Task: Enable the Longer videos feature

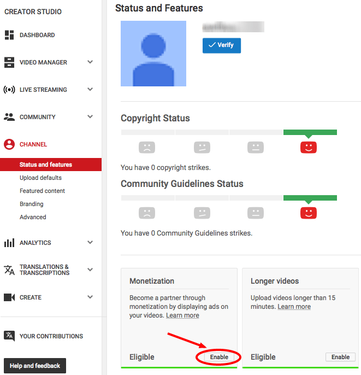Action: 340,357
